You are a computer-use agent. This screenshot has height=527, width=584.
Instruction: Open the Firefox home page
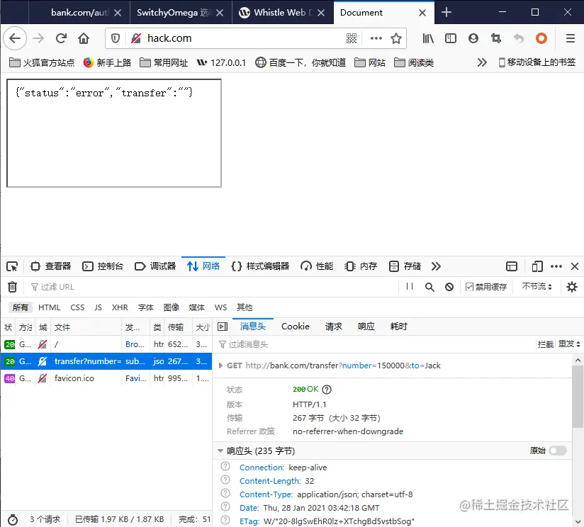coord(84,38)
